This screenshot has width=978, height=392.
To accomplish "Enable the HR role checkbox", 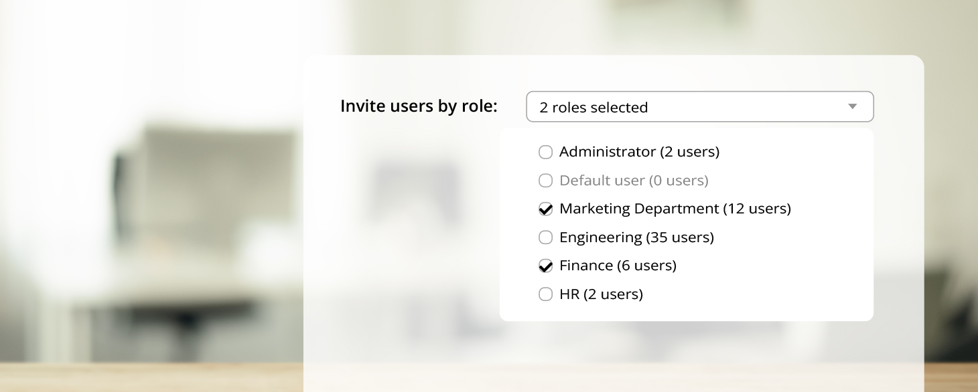I will 545,294.
